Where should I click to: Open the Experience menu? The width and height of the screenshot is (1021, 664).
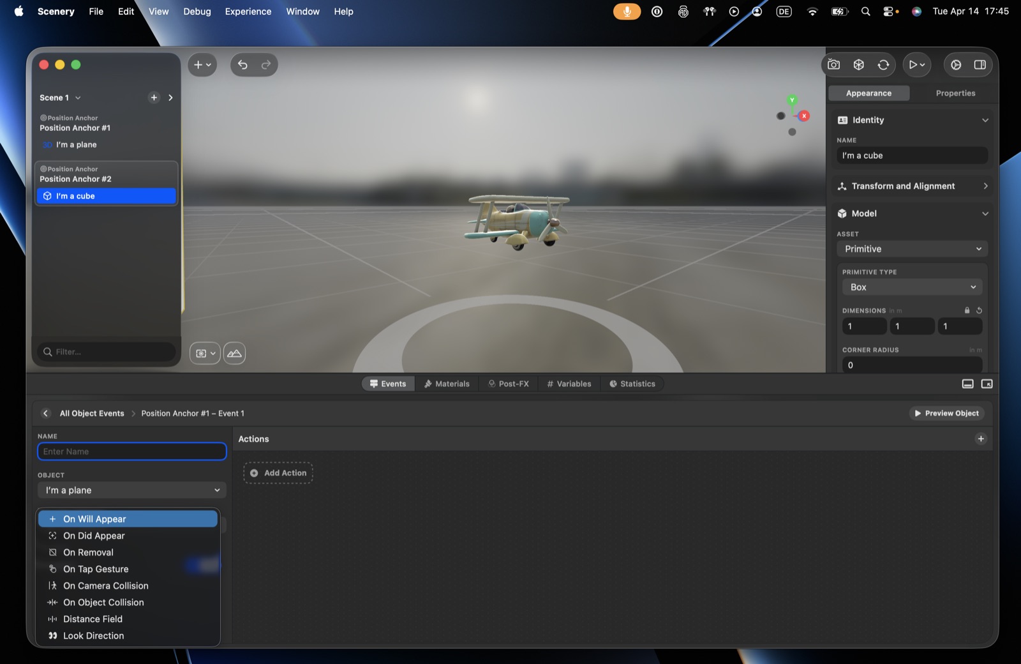[248, 11]
